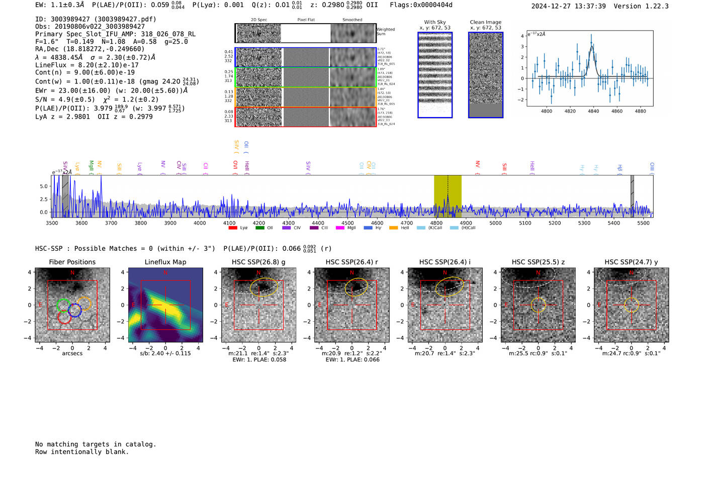Click the OII green legend swatch
Screen dimensions: 704x479
click(259, 228)
